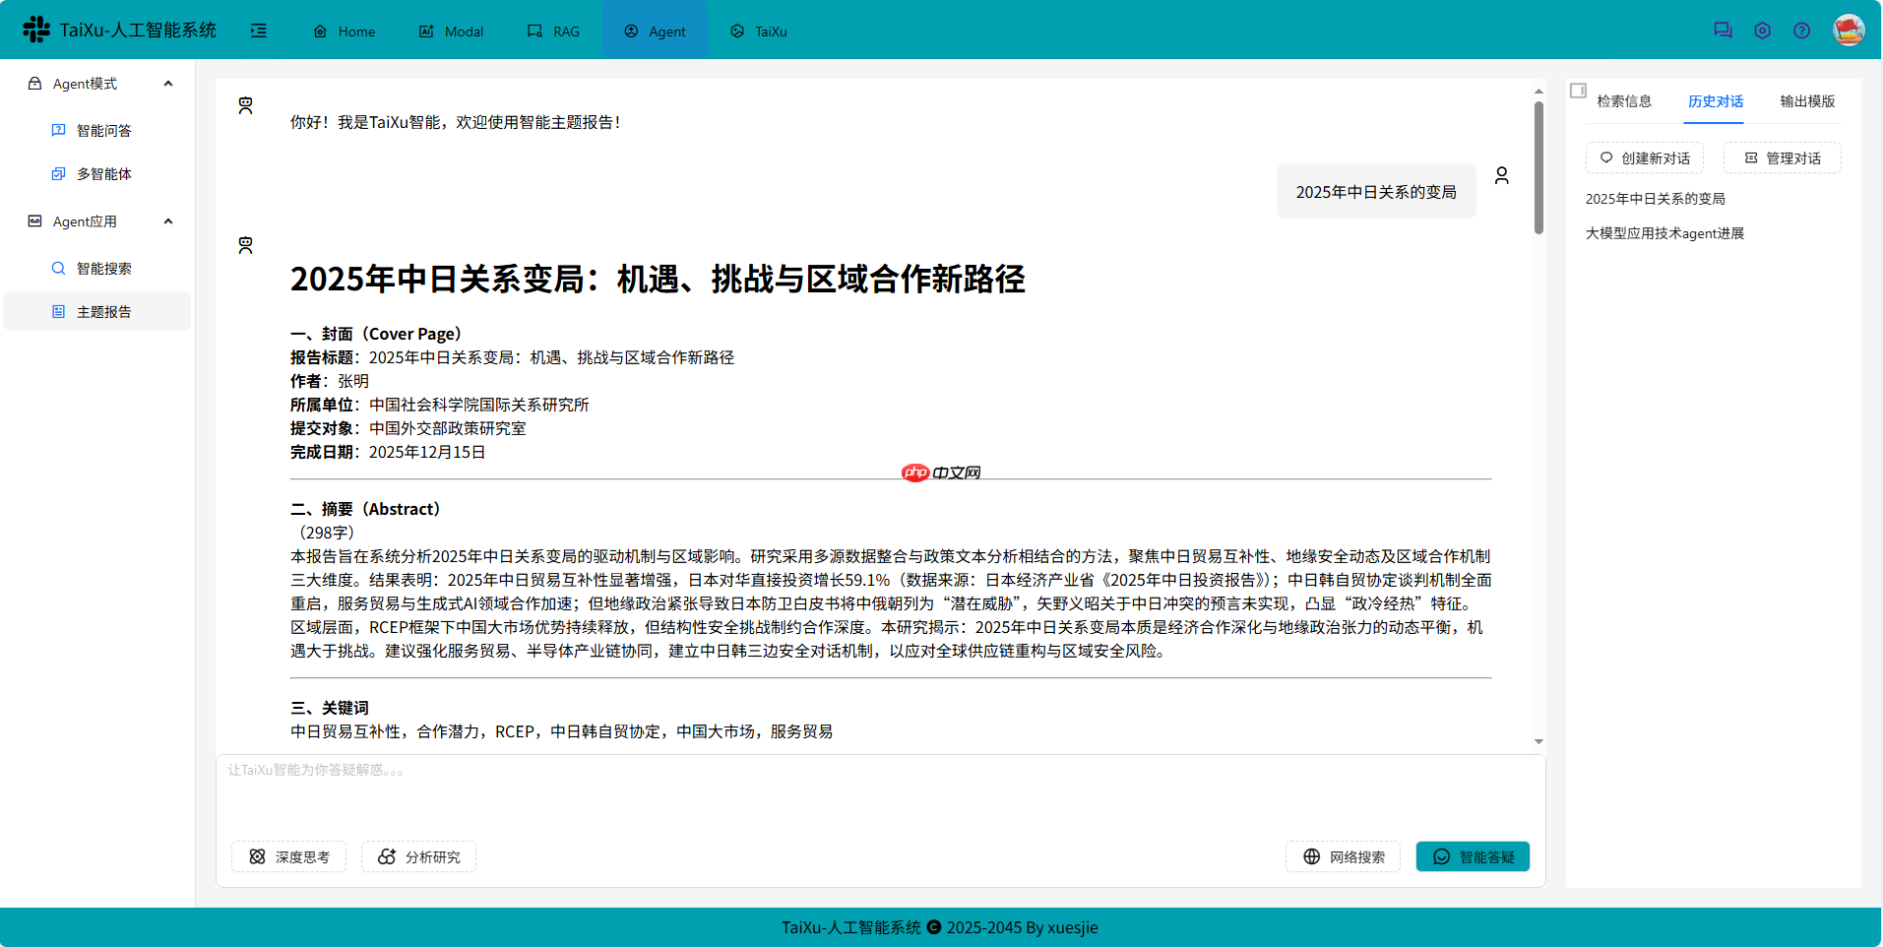
Task: Open the feedback message icon top right
Action: [1723, 30]
